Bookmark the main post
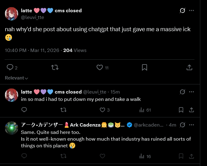The width and height of the screenshot is (207, 166). pos(144,68)
